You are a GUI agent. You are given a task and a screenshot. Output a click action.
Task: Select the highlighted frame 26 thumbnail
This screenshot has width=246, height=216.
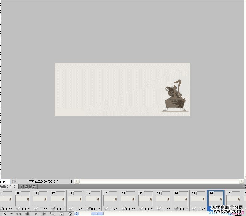point(216,198)
